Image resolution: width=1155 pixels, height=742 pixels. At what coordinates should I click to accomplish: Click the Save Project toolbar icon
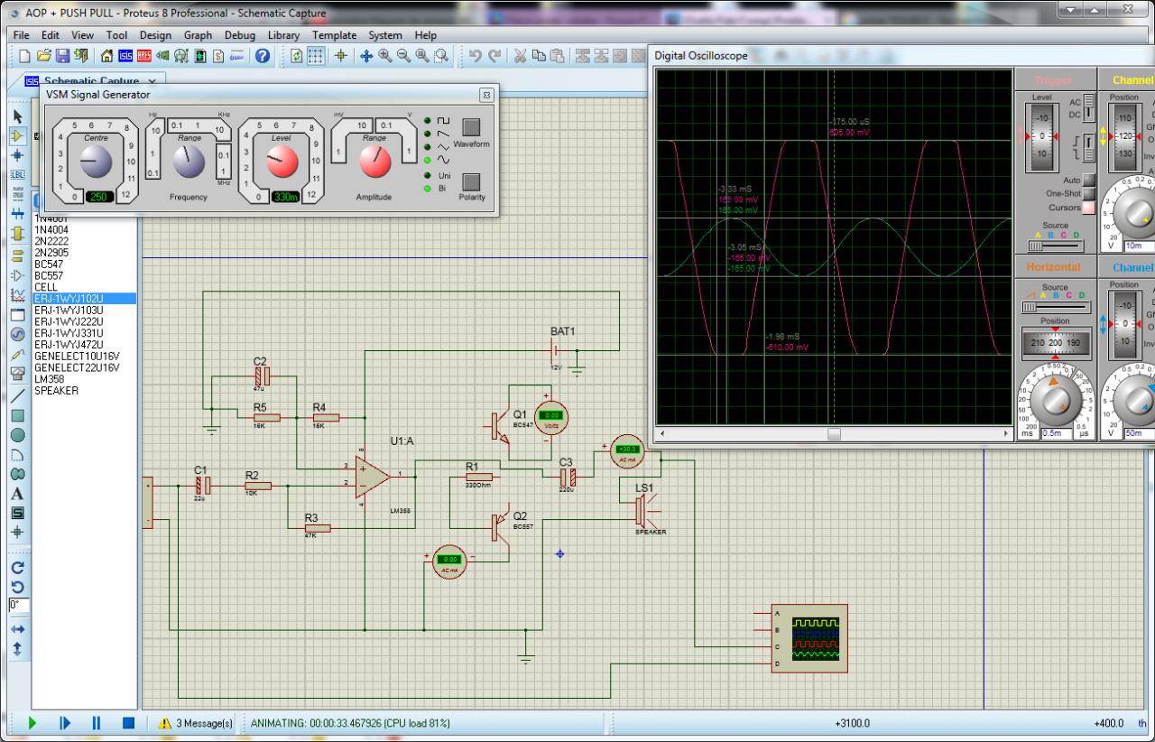click(x=63, y=56)
